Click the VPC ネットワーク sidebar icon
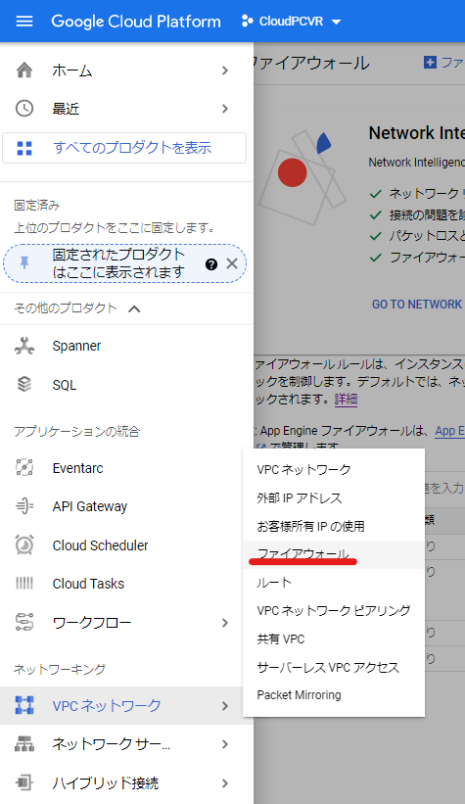Screen dimensions: 465x804 tap(24, 705)
